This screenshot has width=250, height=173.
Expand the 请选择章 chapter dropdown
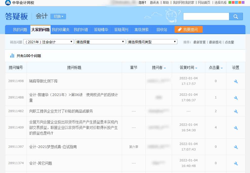pyautogui.click(x=100, y=42)
